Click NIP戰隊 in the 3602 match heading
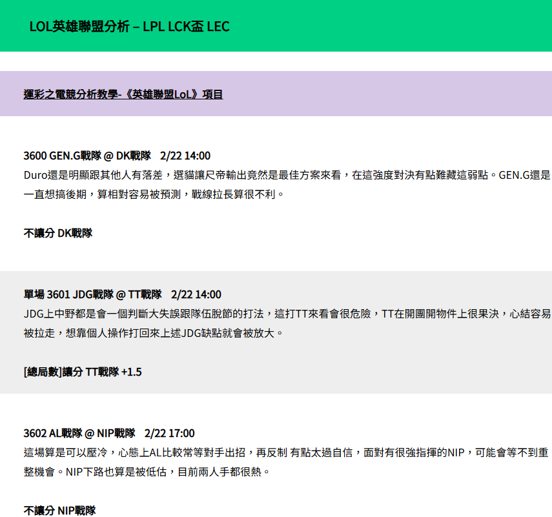This screenshot has height=517, width=552. (x=116, y=433)
